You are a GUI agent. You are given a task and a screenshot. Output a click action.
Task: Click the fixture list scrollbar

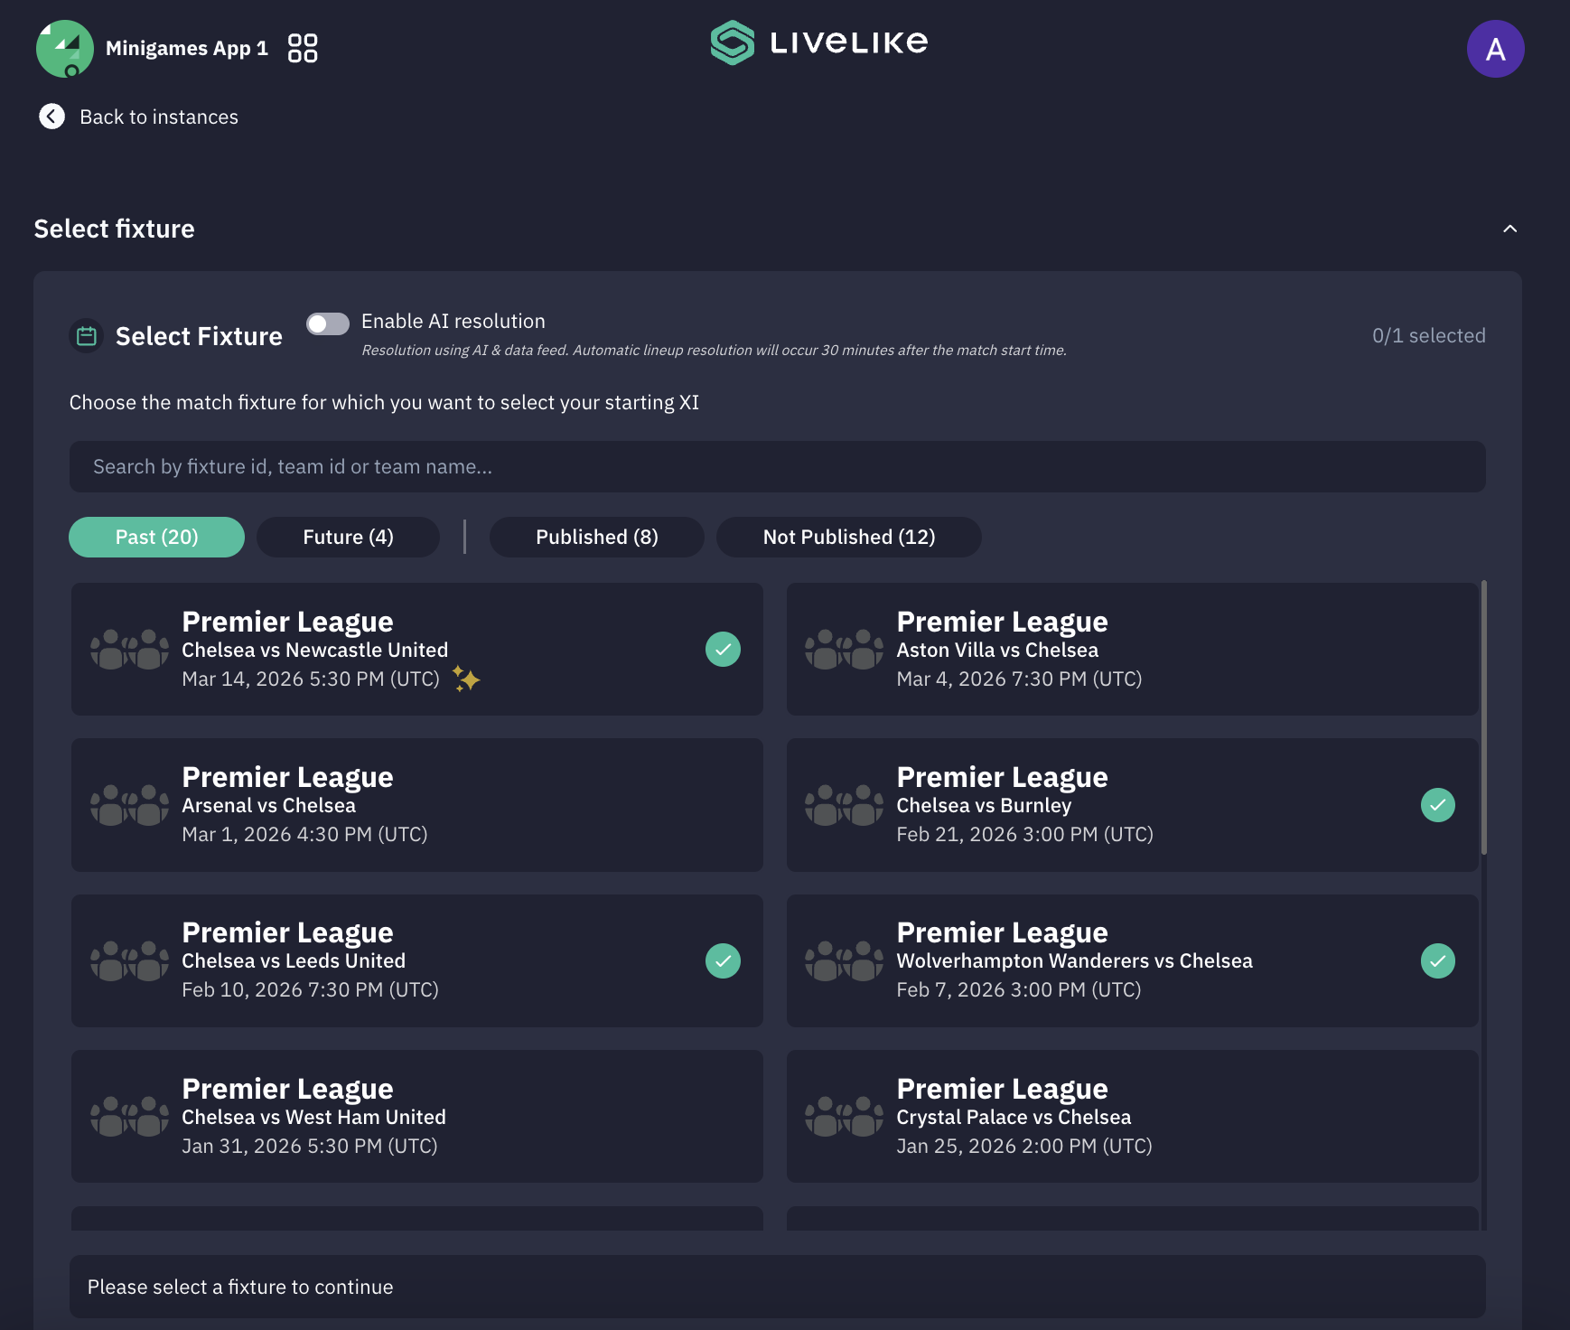tap(1483, 717)
